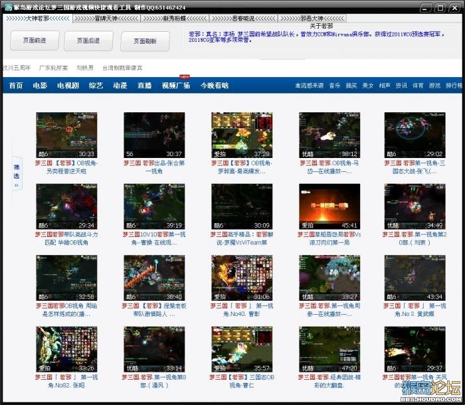
Task: Open 电影 in the nav bar
Action: [x=40, y=86]
